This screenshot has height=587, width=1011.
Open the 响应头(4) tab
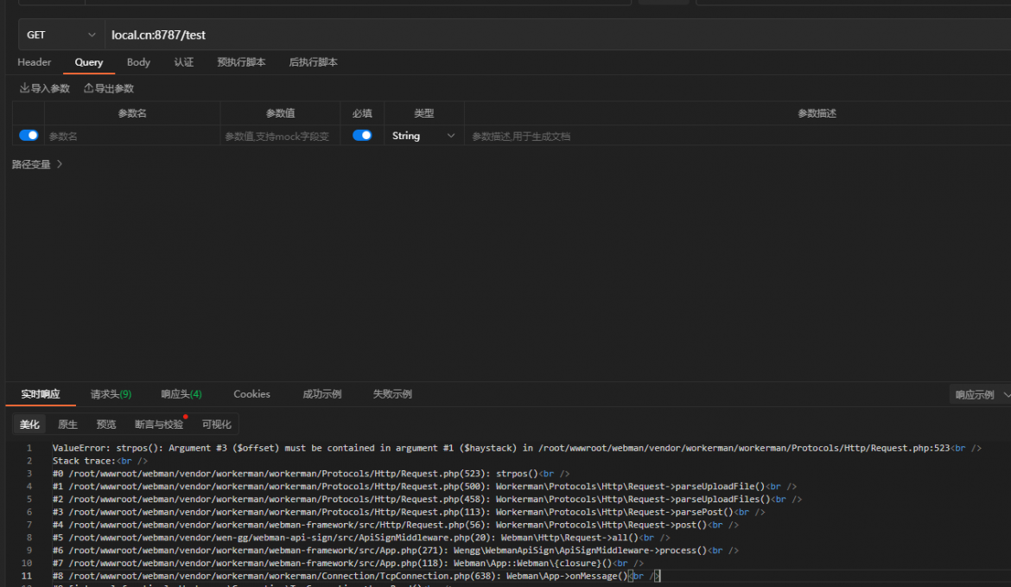(181, 394)
